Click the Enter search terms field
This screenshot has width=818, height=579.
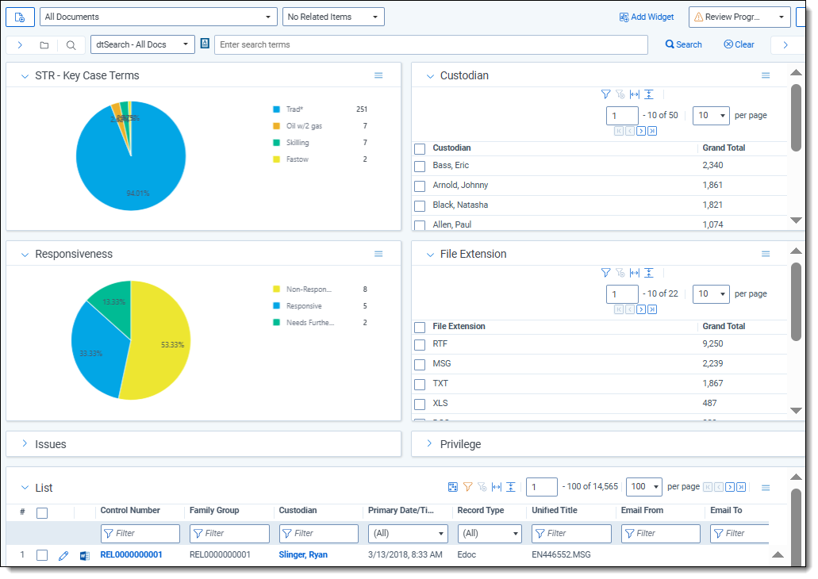(x=430, y=45)
